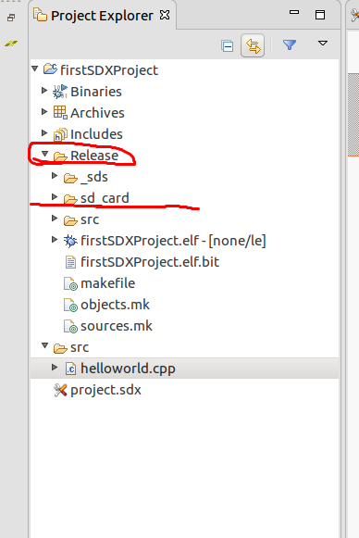Screen dimensions: 359x538
Task: Select objects.mk file
Action: [x=115, y=305]
